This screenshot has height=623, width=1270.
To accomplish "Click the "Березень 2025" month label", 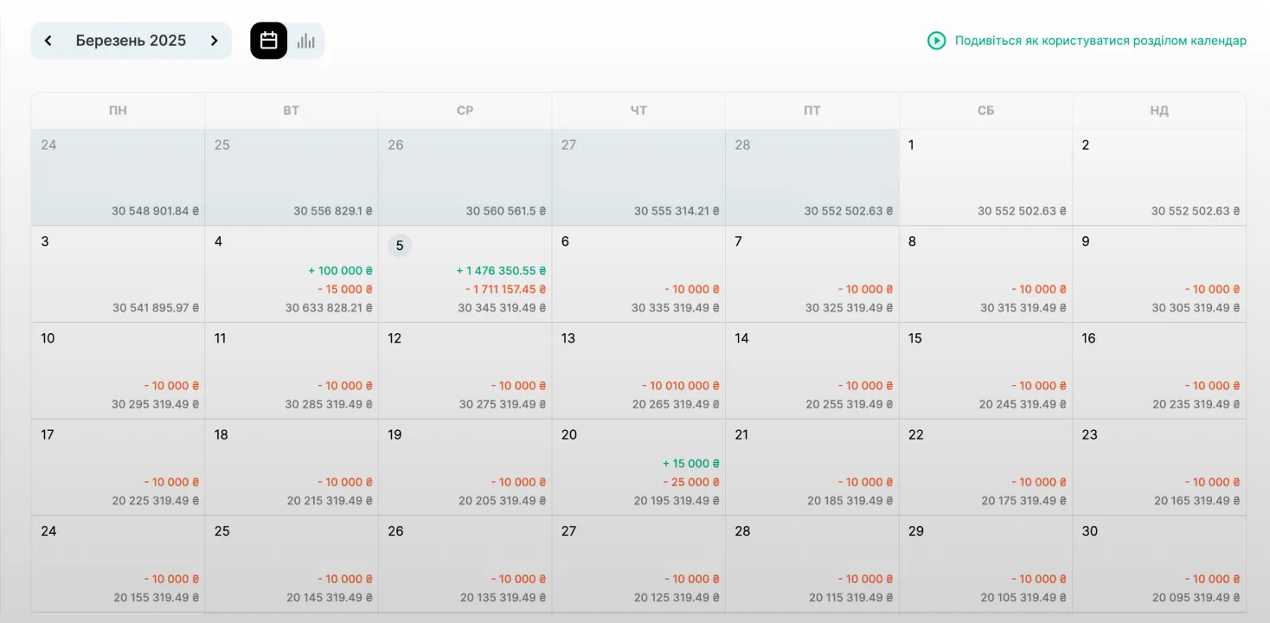I will point(131,40).
